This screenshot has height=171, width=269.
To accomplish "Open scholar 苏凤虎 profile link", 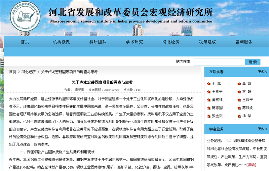I will (x=247, y=108).
